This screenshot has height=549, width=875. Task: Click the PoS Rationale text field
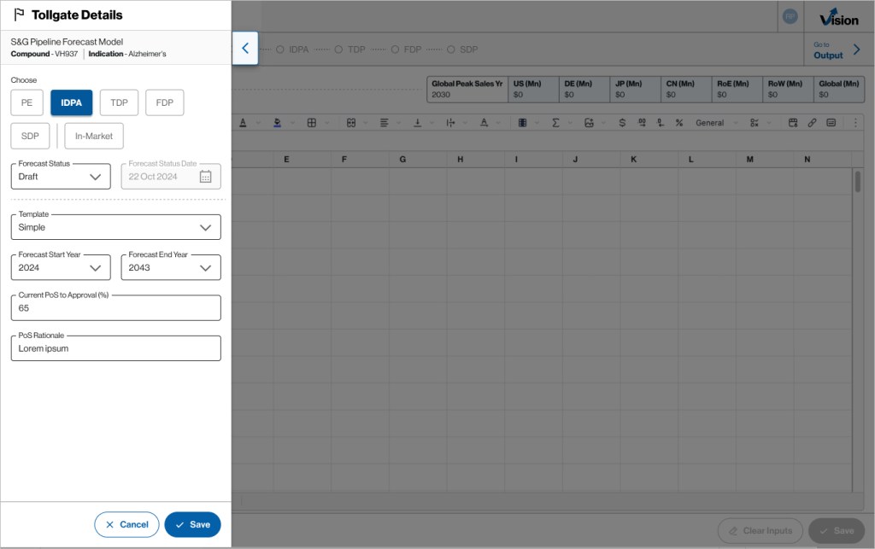[115, 348]
